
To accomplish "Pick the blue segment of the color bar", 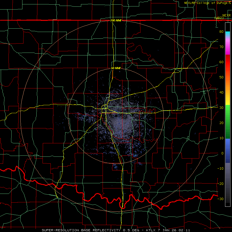I will (228, 151).
